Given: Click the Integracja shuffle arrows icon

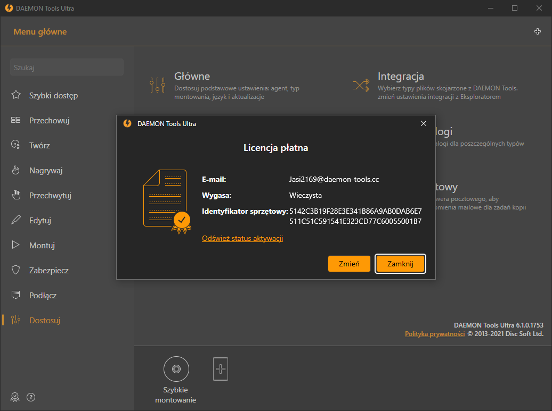Looking at the screenshot, I should click(x=361, y=86).
